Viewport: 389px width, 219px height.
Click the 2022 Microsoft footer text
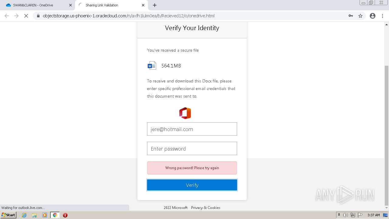(176, 208)
